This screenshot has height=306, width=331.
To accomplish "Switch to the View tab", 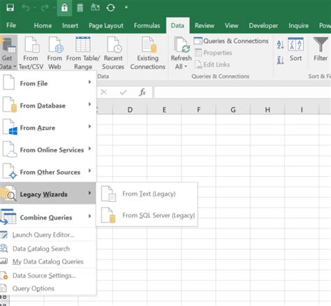I will [x=231, y=26].
